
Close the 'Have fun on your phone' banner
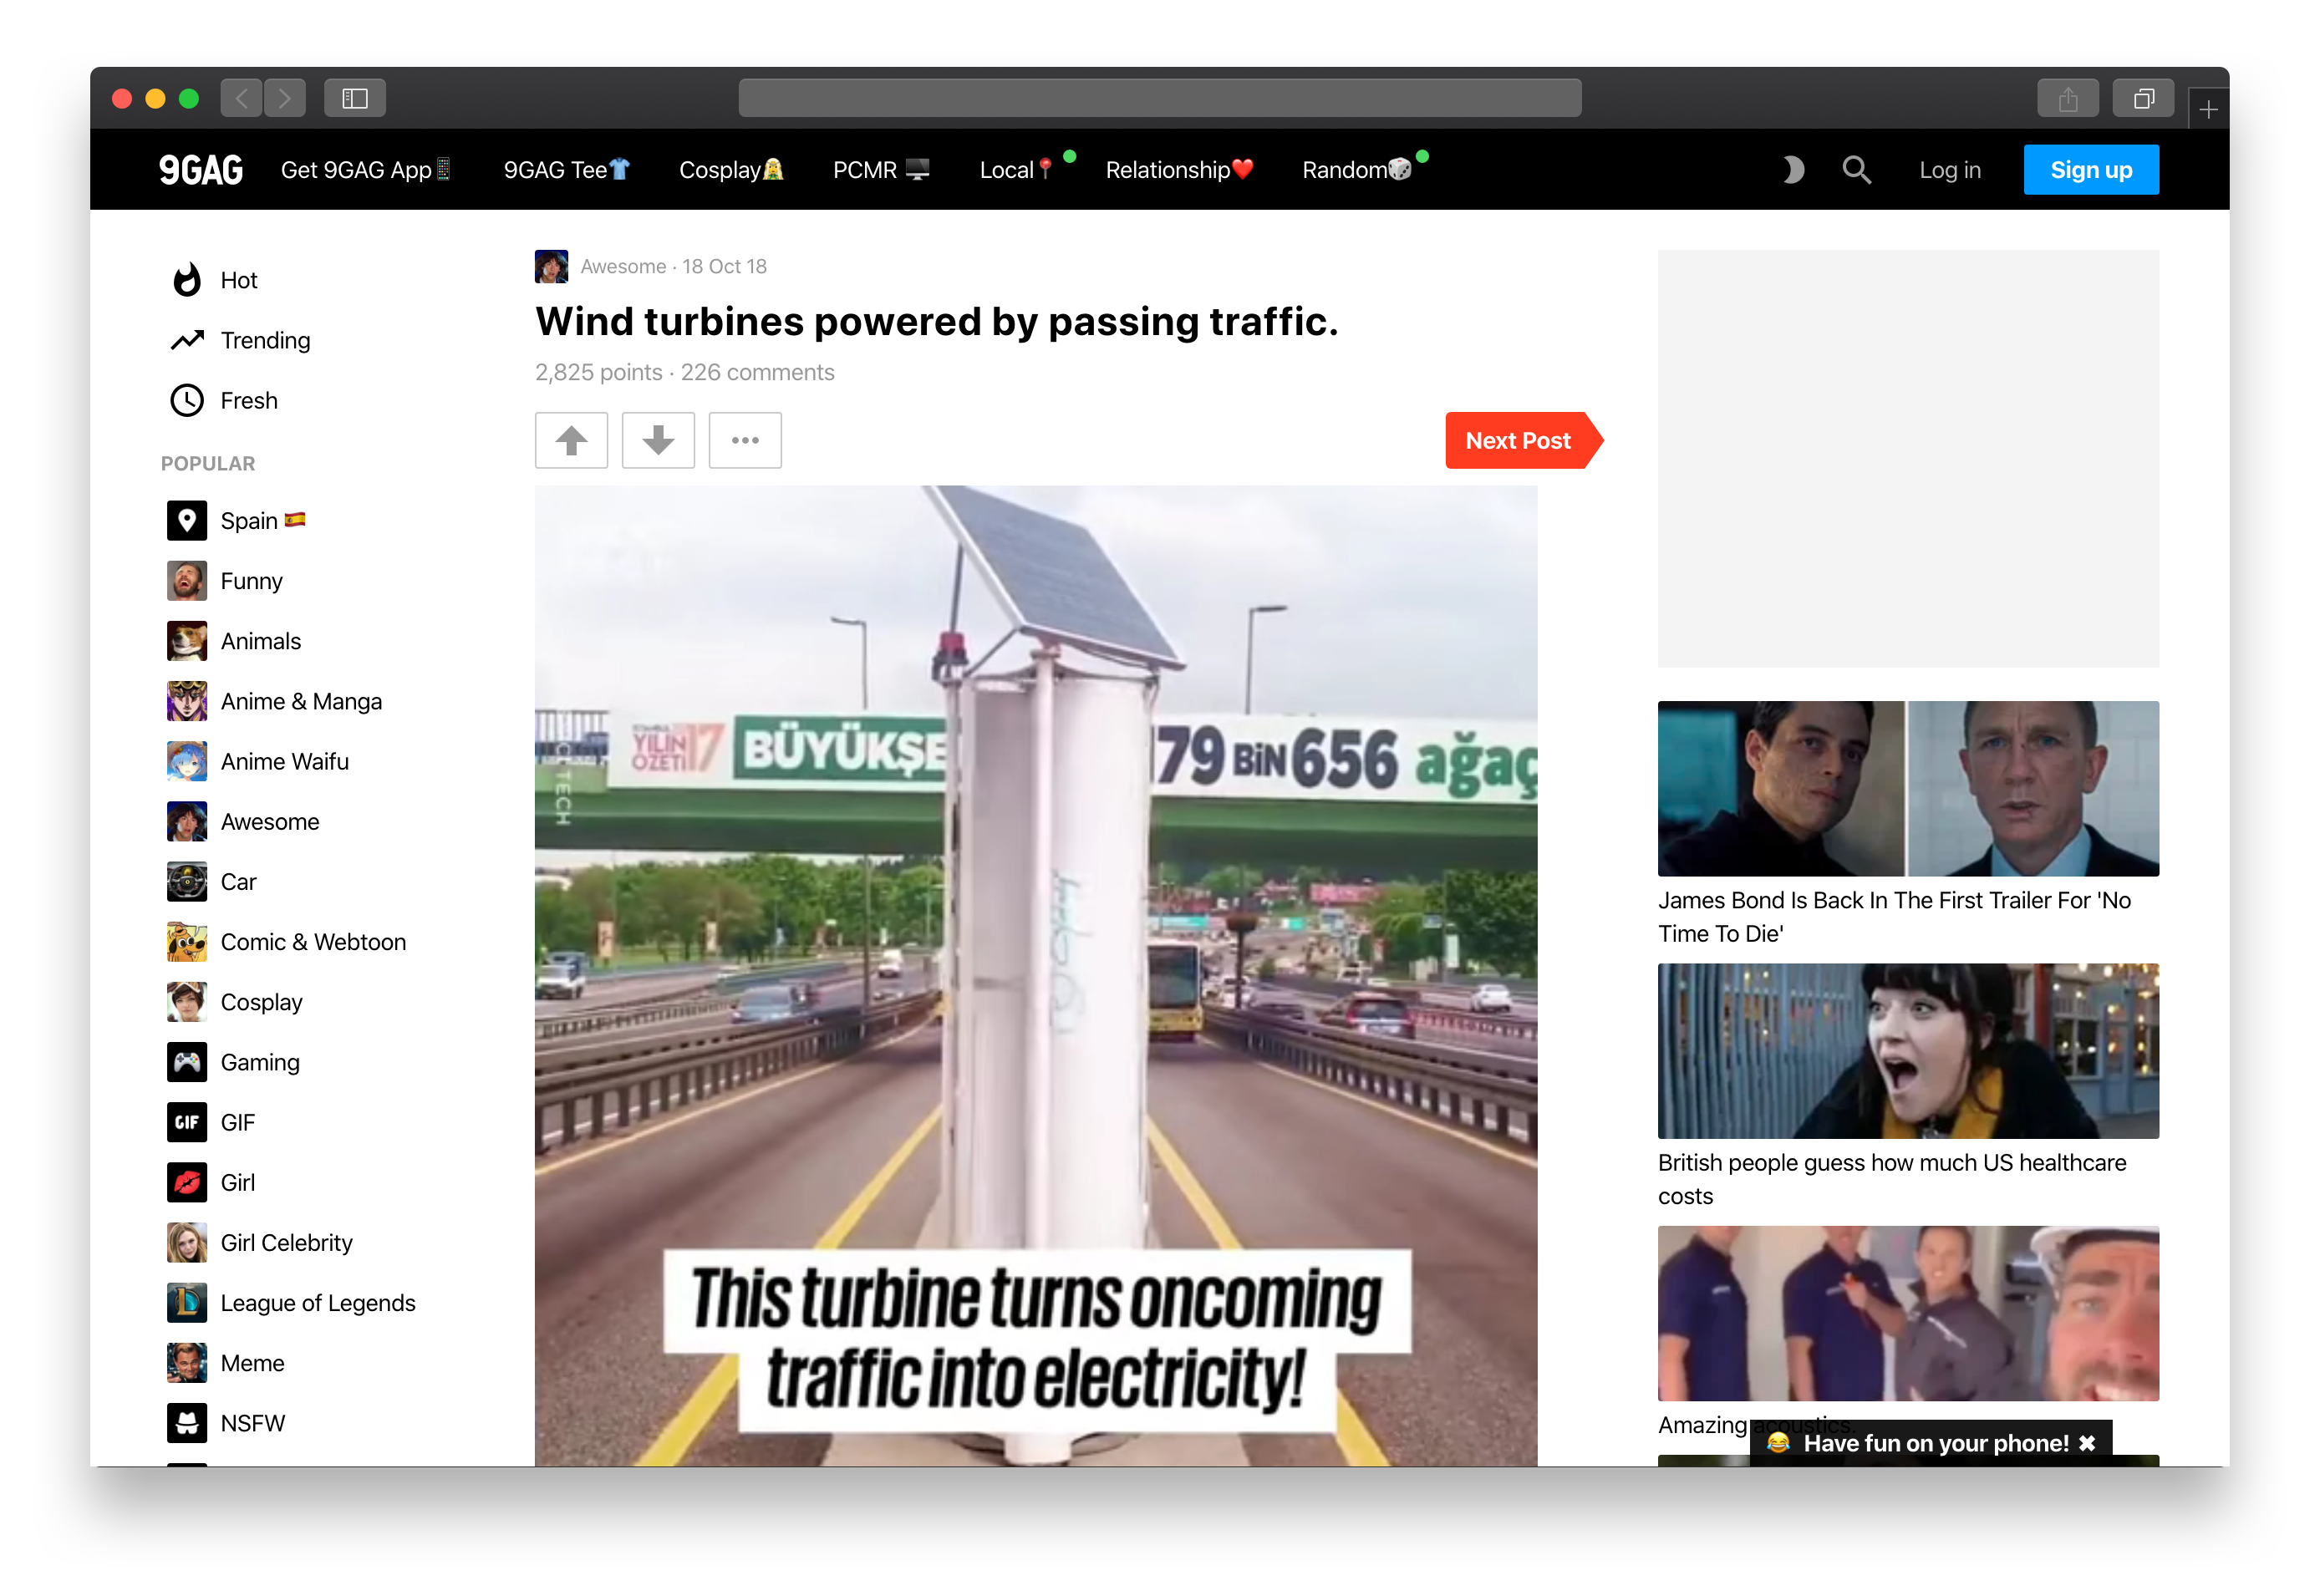point(2087,1443)
